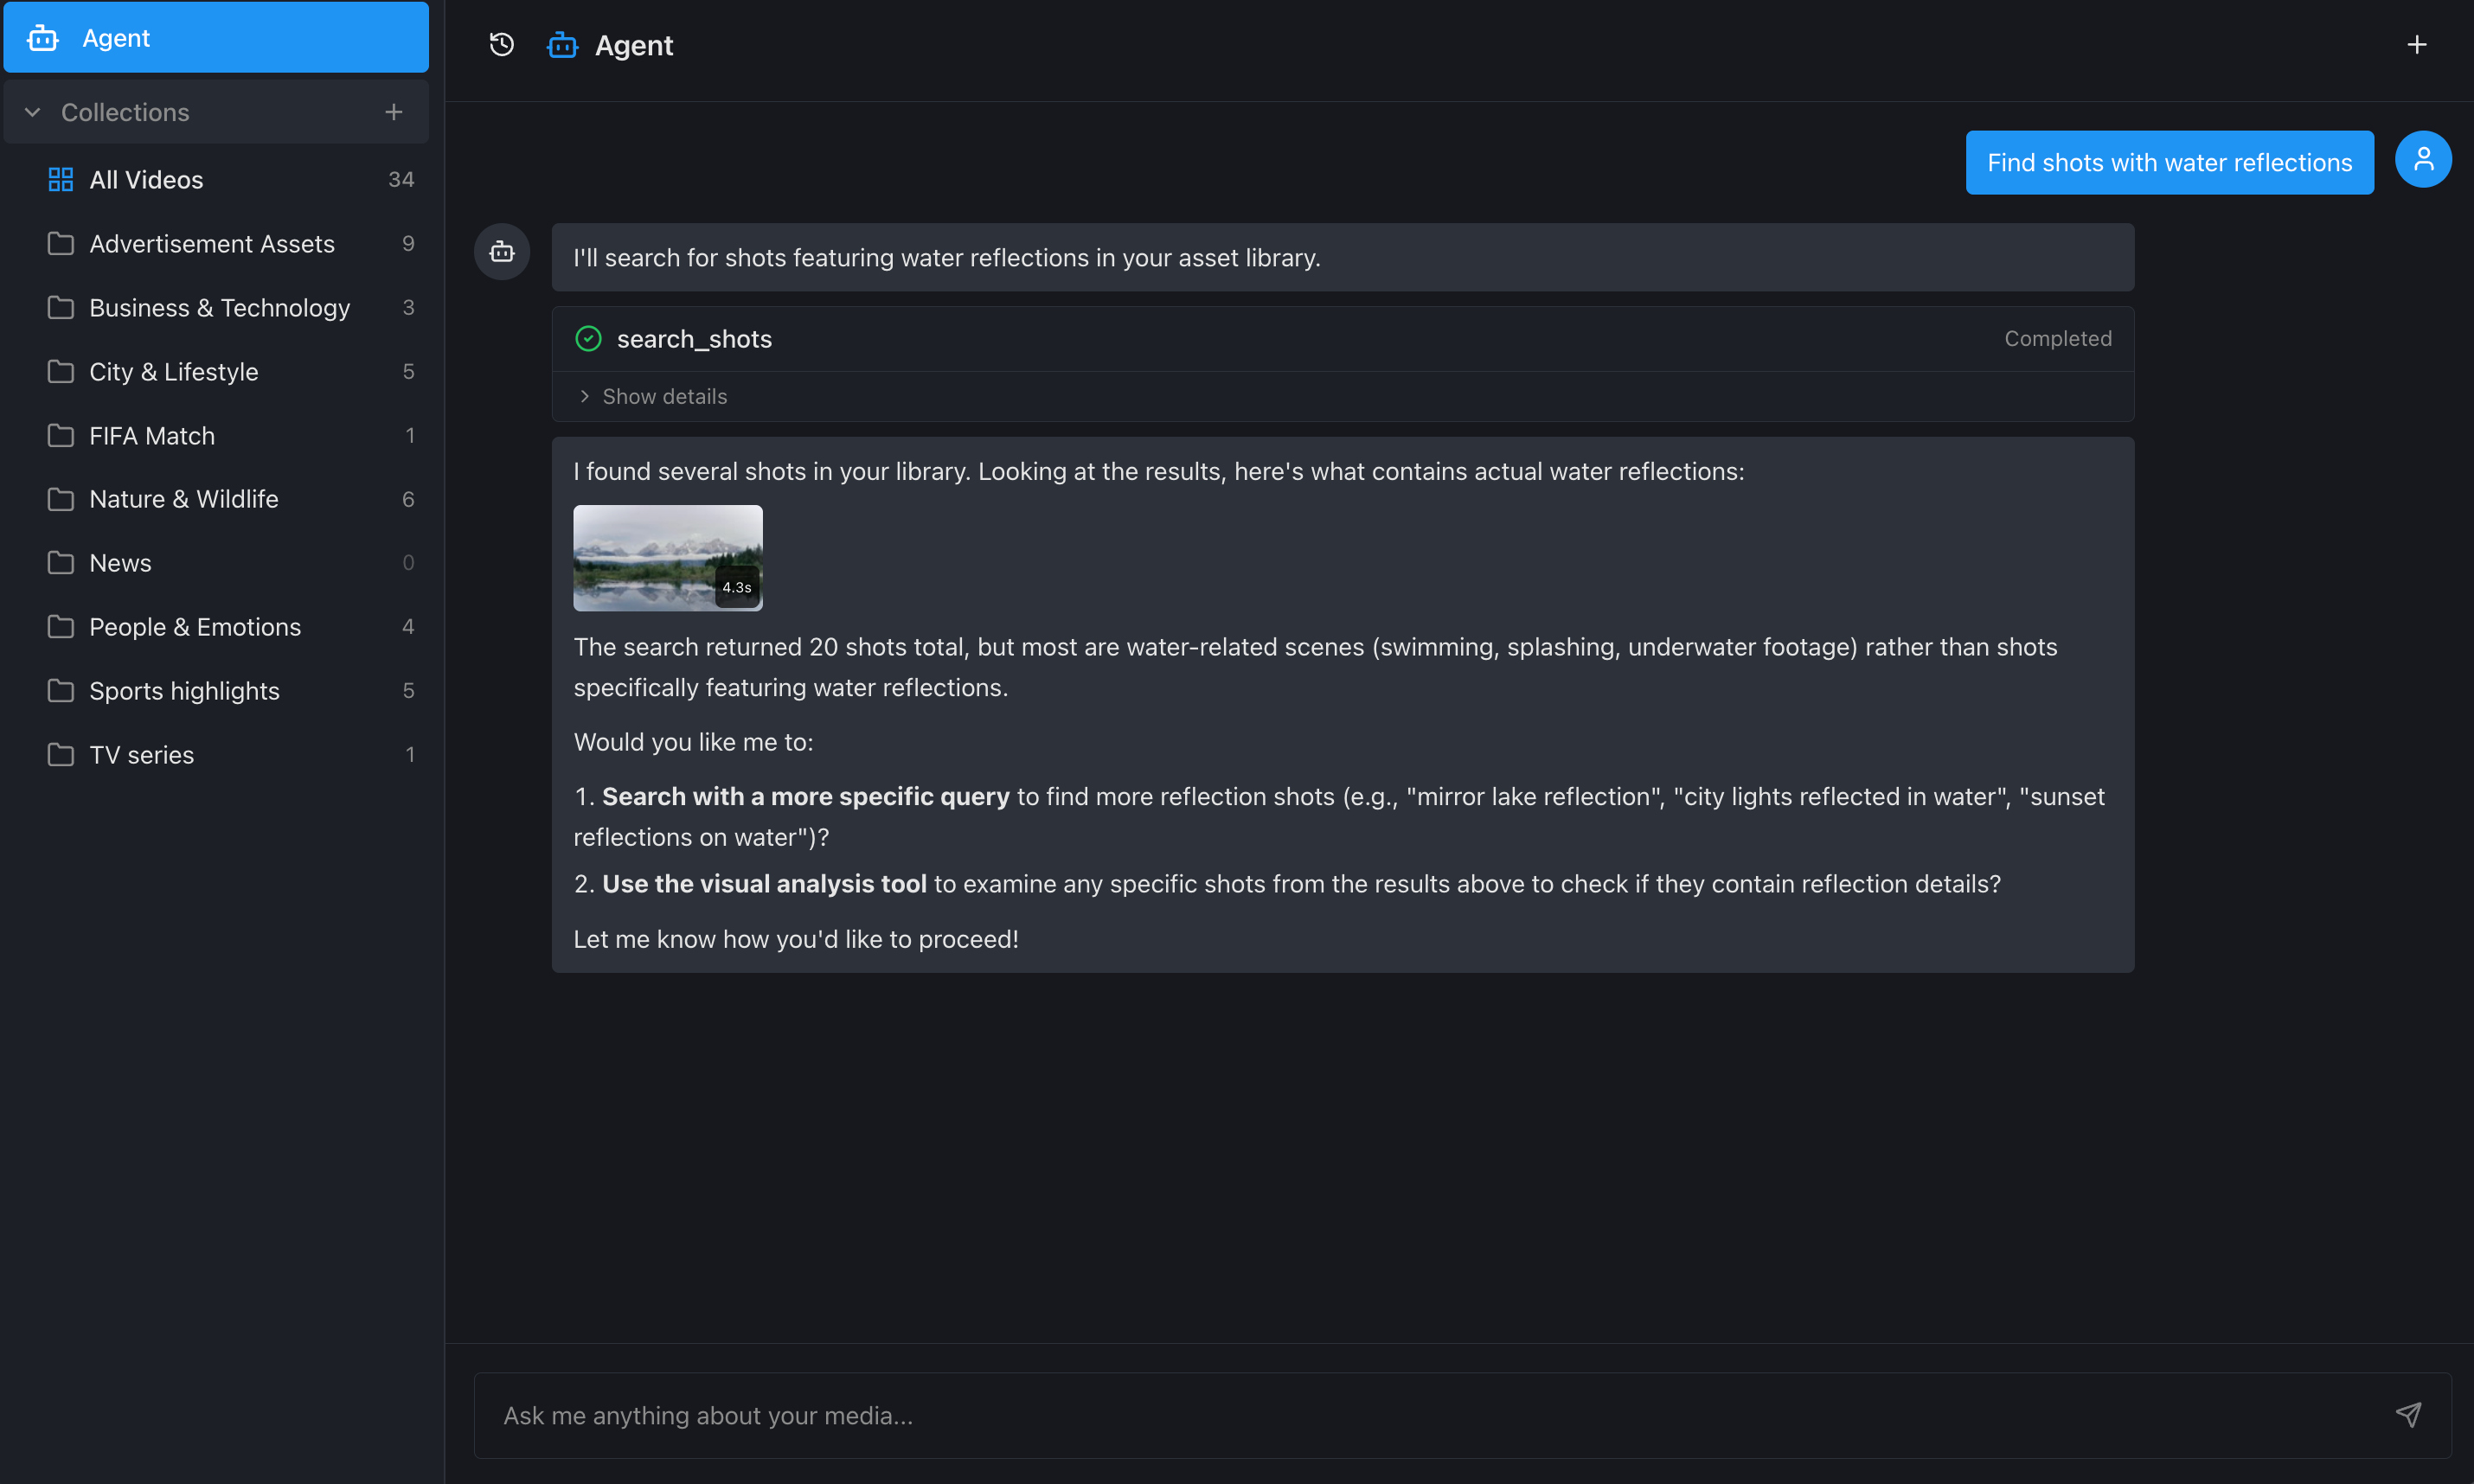Click the All Videos grid icon
The height and width of the screenshot is (1484, 2474).
60,179
